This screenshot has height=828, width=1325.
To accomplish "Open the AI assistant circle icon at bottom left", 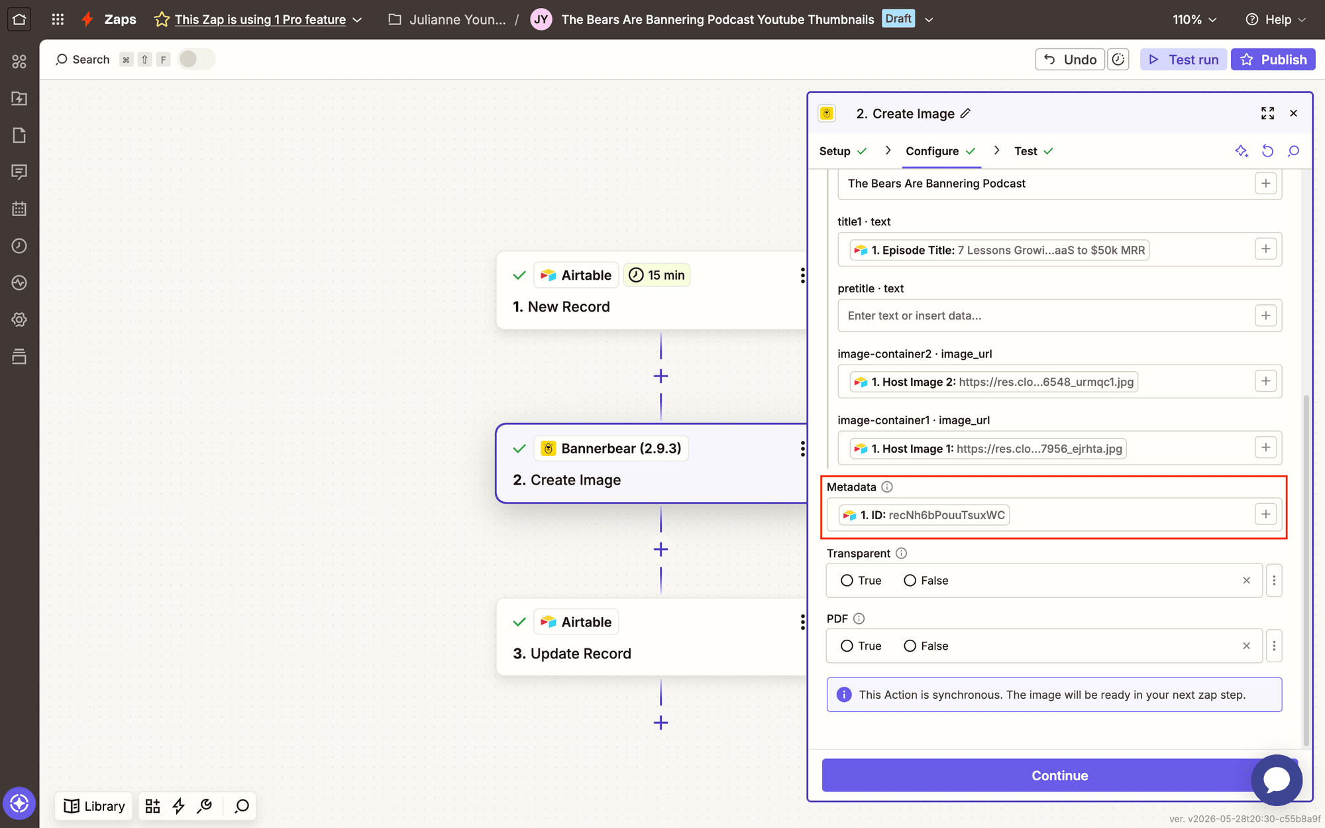I will pyautogui.click(x=19, y=803).
